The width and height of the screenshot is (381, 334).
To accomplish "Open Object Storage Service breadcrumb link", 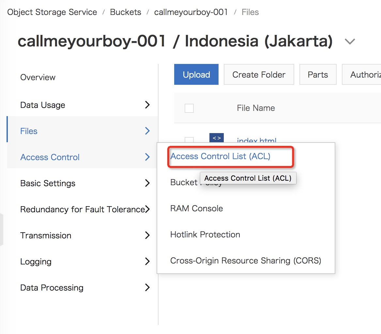I will (x=52, y=12).
